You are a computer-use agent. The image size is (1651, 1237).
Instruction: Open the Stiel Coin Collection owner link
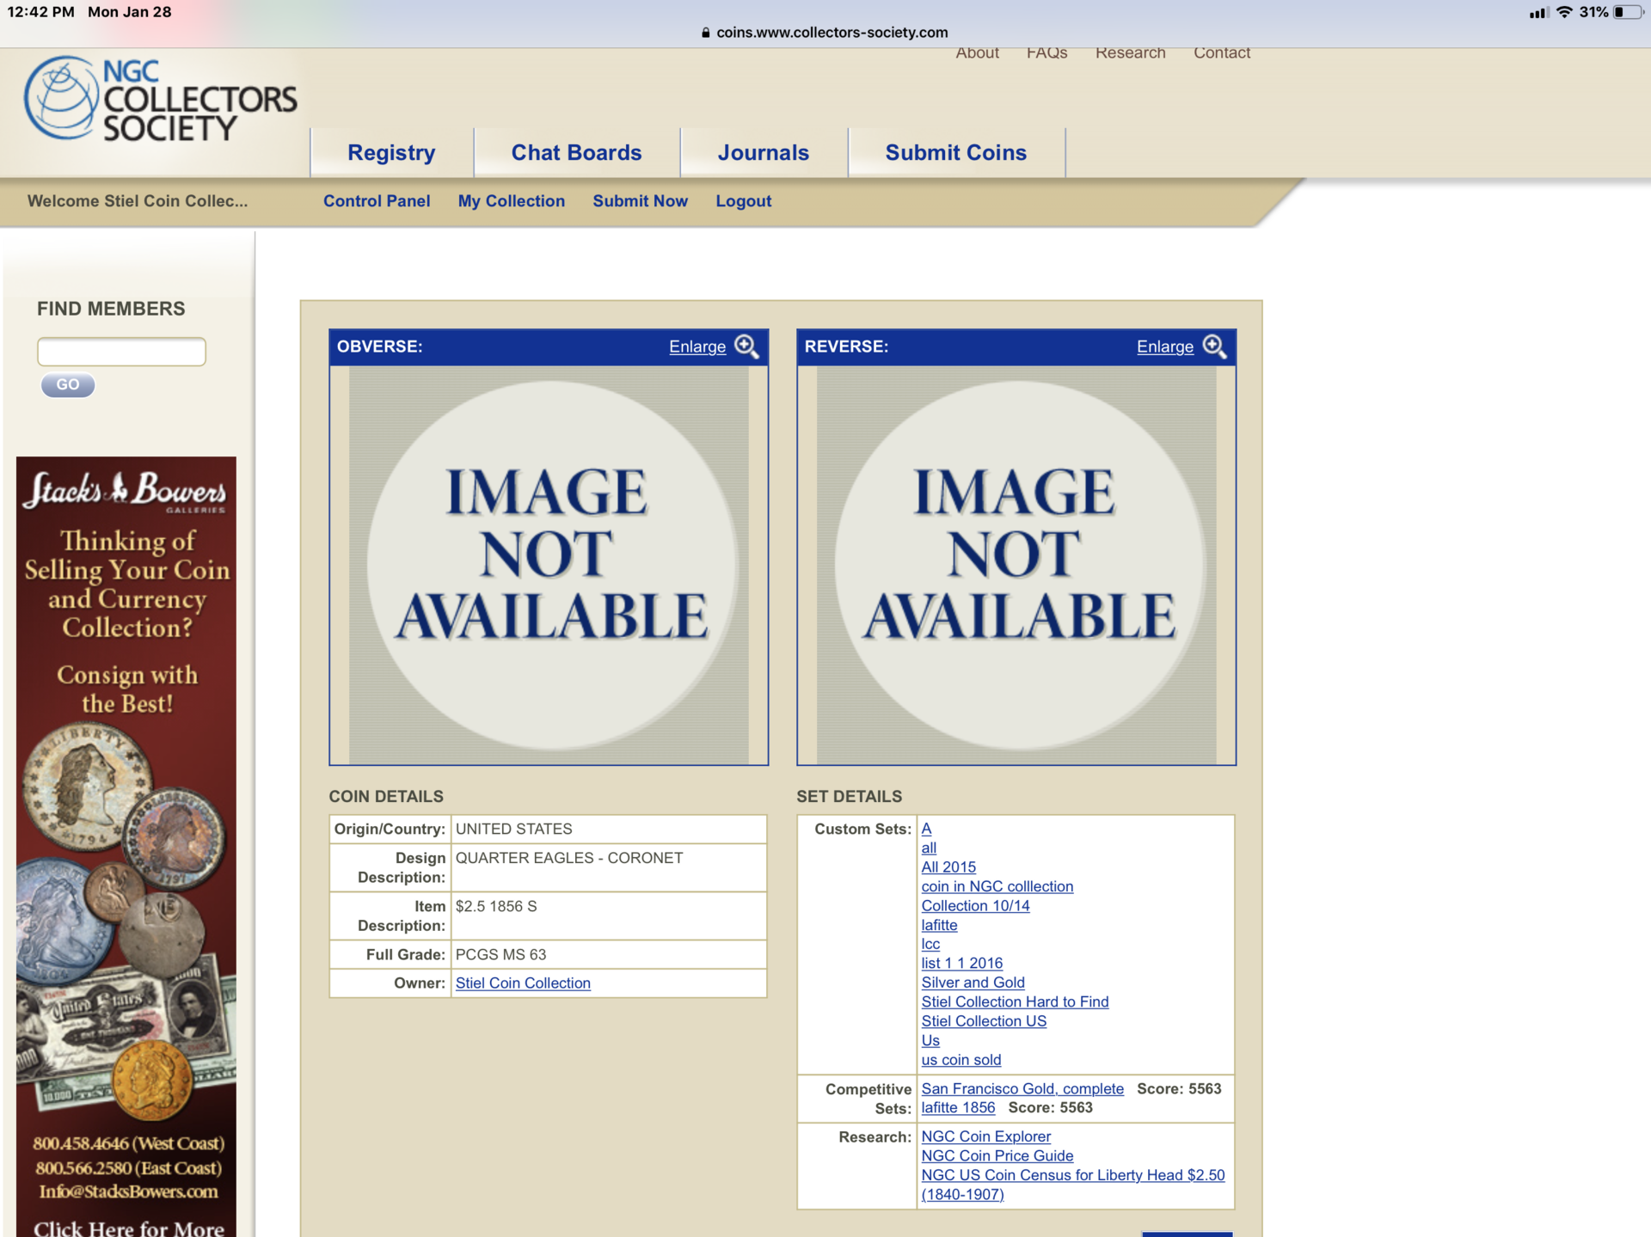[522, 983]
